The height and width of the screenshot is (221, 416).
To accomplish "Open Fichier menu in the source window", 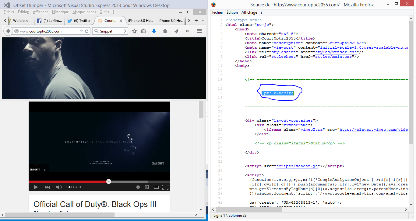I will click(x=218, y=12).
